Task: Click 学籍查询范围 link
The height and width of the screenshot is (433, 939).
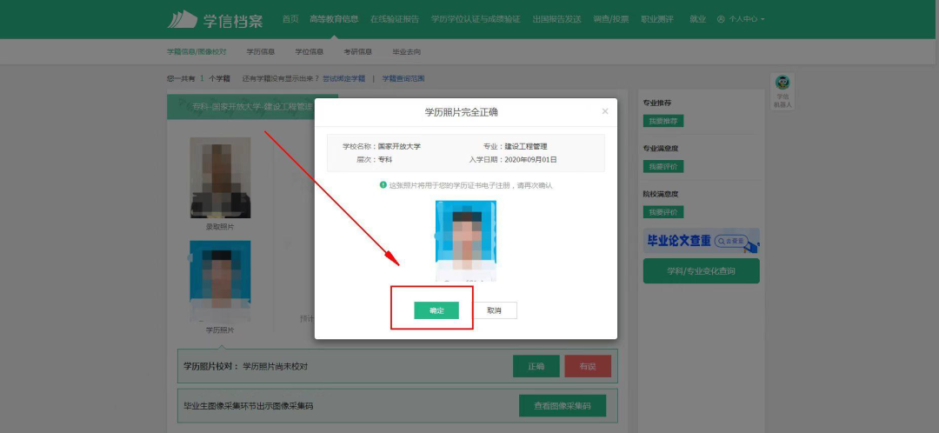Action: 403,78
